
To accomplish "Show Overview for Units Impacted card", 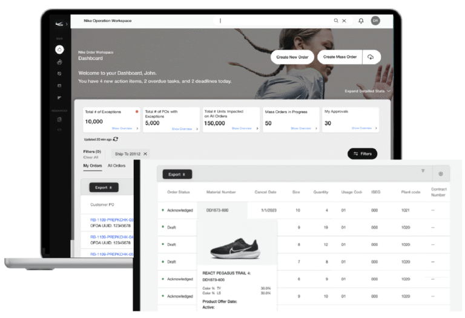I will 242,128.
